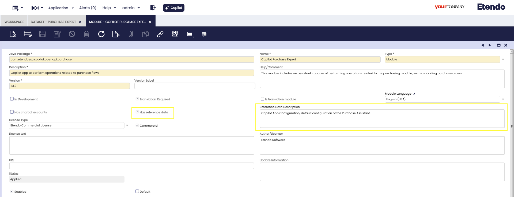Click the Author/Licensor text area

pos(382,145)
